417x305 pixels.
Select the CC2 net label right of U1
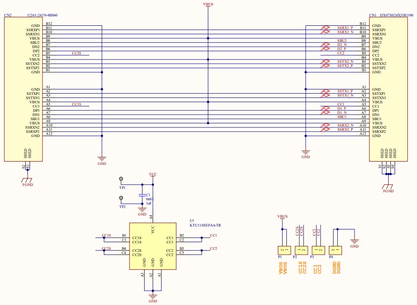pos(213,249)
